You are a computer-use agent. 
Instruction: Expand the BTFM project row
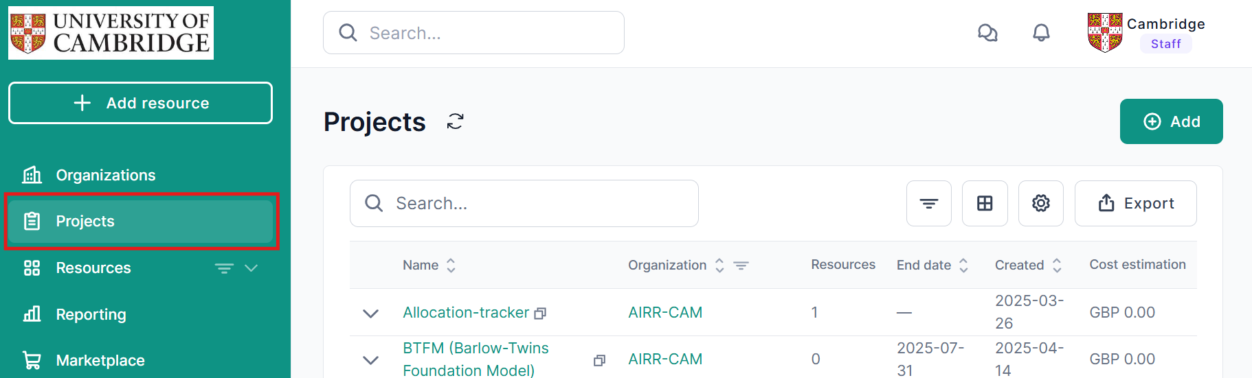(370, 360)
